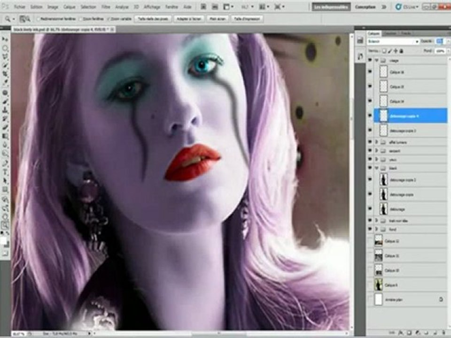The image size is (451, 338).
Task: Select the Type tool
Action: click(x=5, y=172)
